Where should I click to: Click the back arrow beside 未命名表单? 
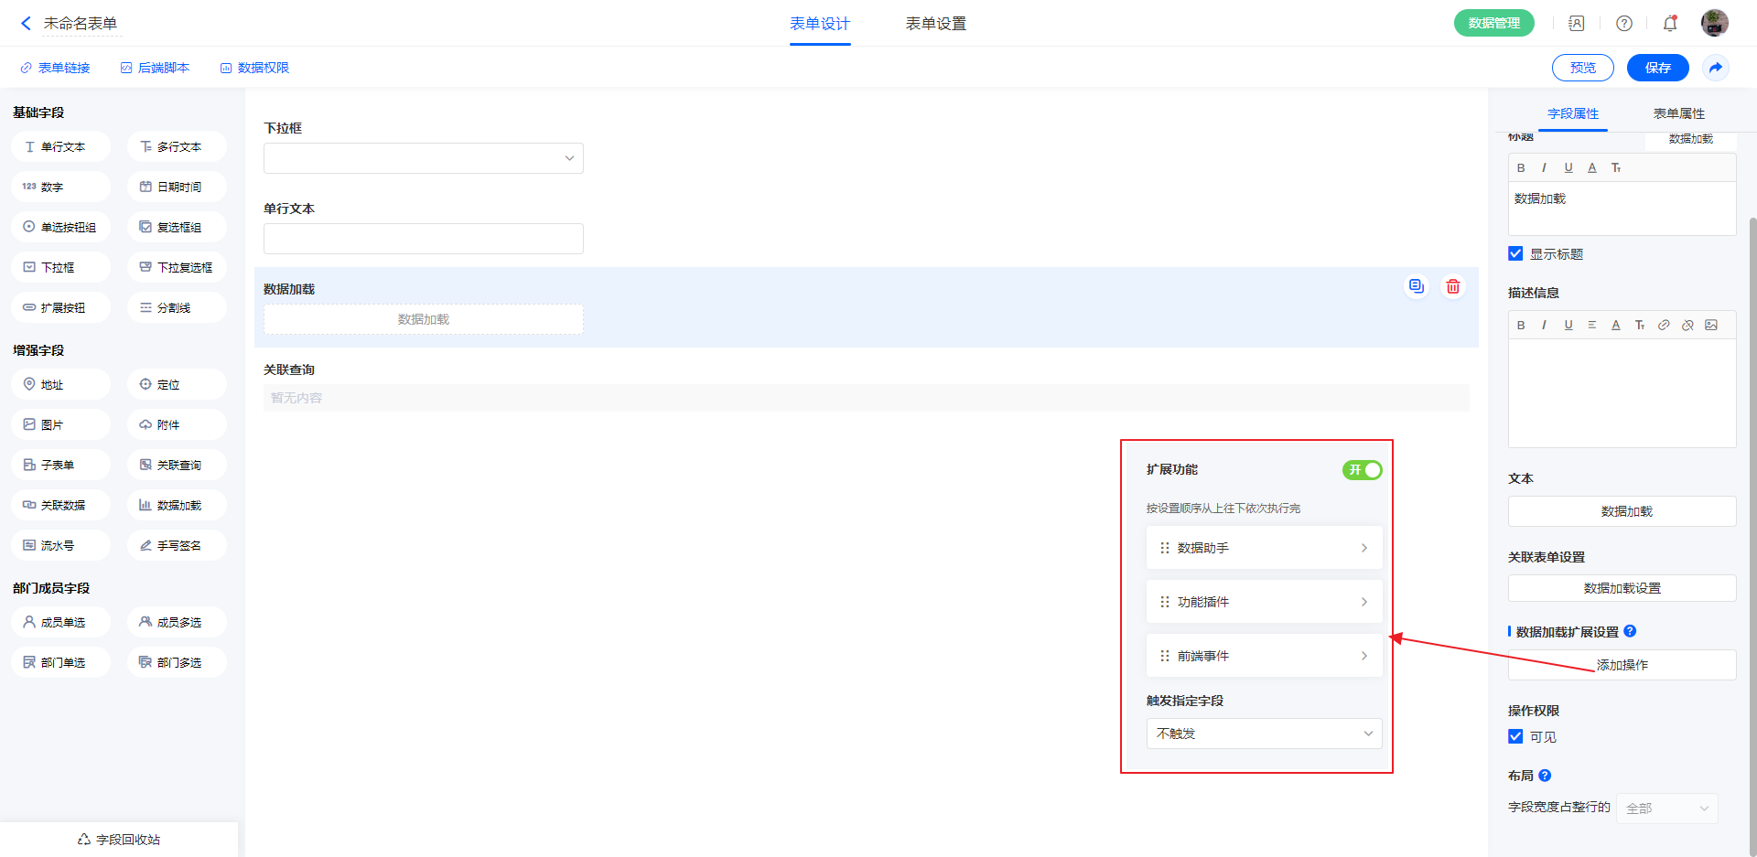[26, 24]
